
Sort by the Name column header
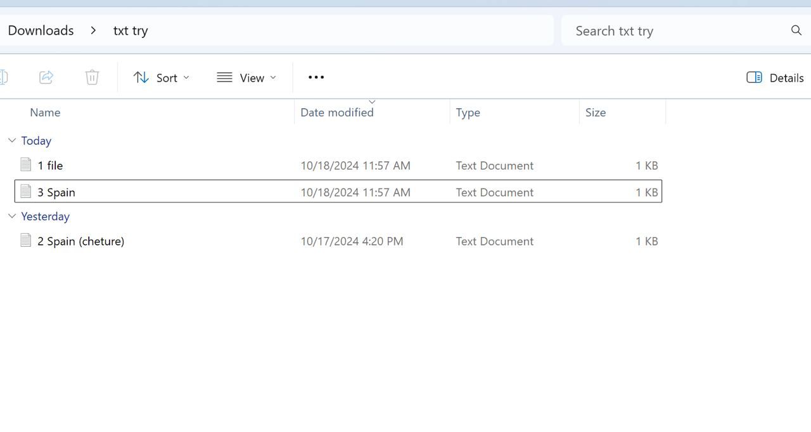tap(45, 113)
